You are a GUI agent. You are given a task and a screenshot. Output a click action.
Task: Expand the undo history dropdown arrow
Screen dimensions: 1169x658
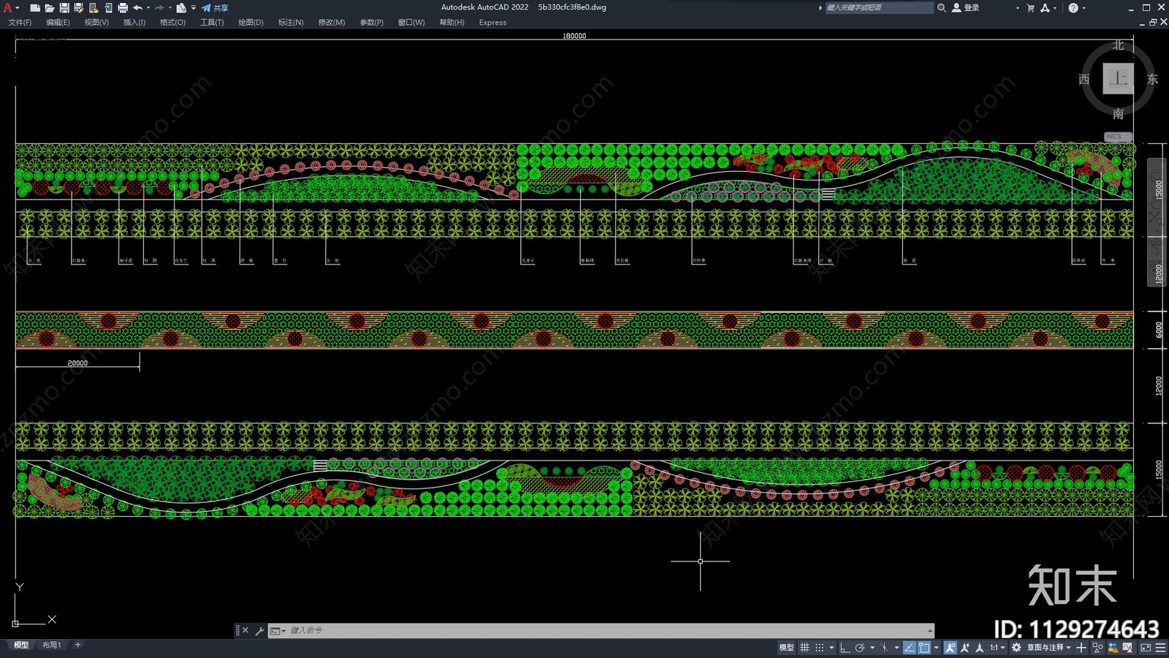[148, 8]
